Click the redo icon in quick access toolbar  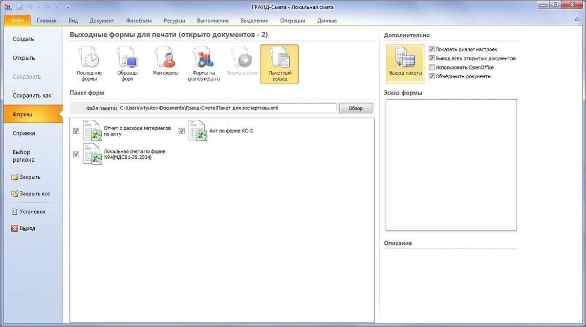click(48, 7)
